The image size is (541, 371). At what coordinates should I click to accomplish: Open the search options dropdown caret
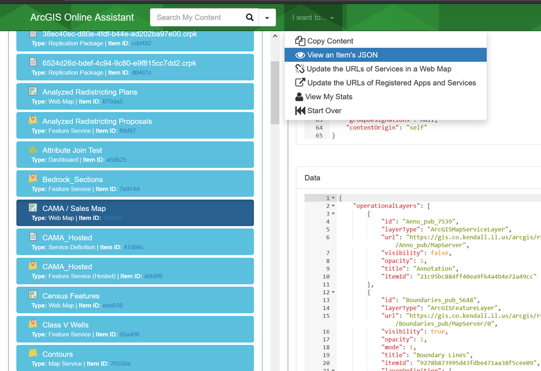coord(267,17)
